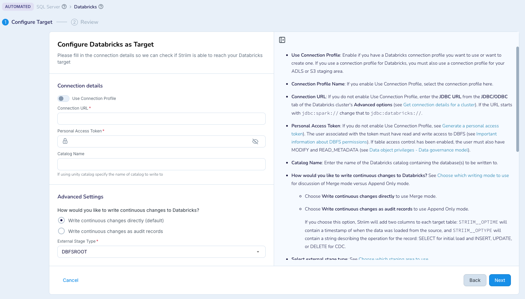Image resolution: width=525 pixels, height=299 pixels.
Task: Enable the Use Connection Profile toggle
Action: tap(63, 98)
